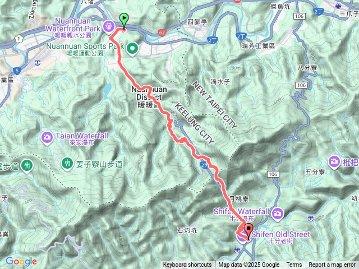Select the hiking icon beside 步道 at left edge
The height and width of the screenshot is (269, 359).
[27, 166]
